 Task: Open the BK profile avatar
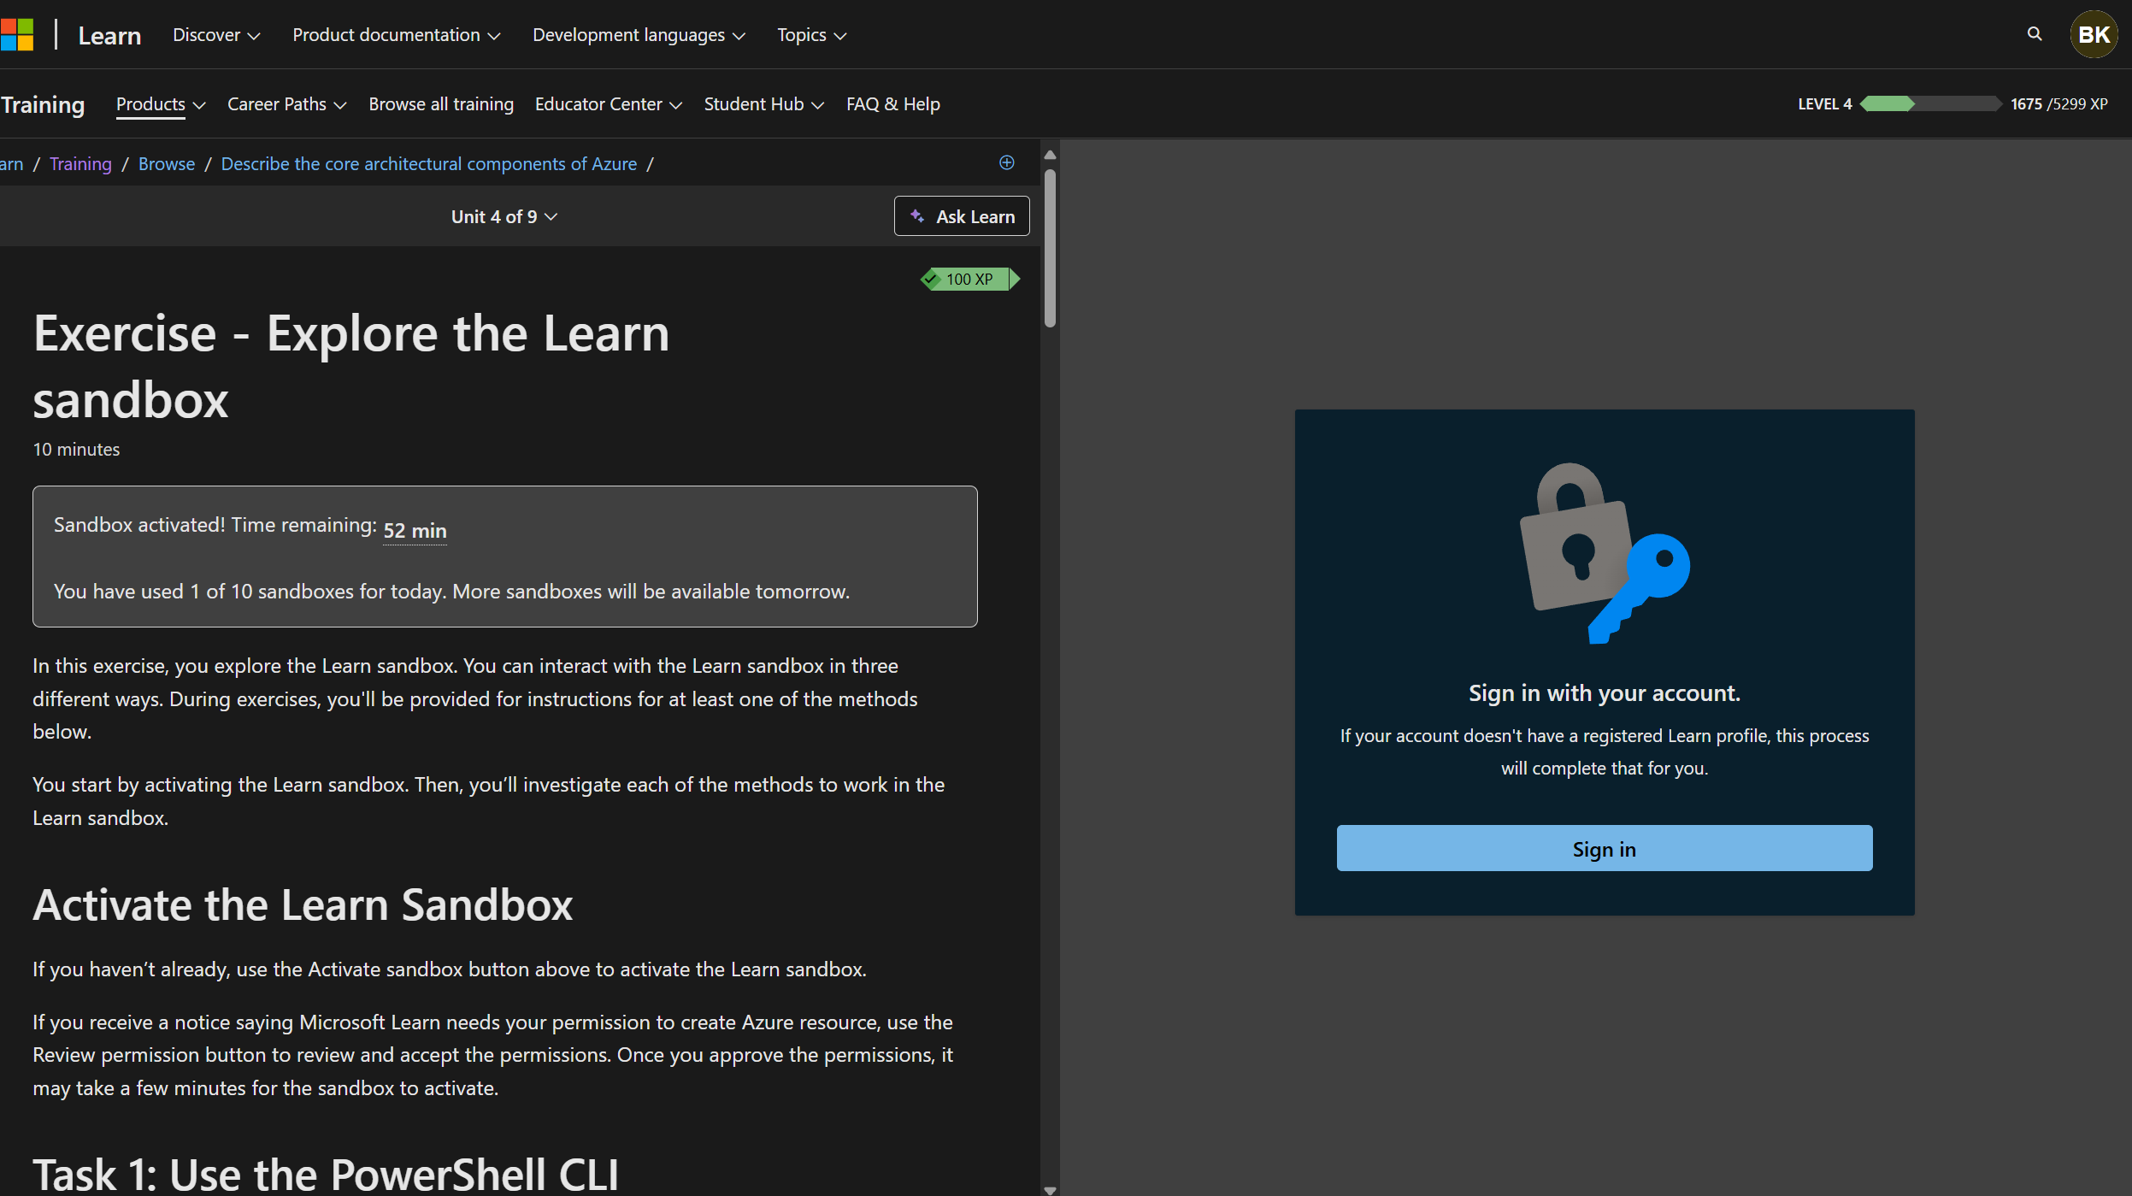tap(2094, 34)
